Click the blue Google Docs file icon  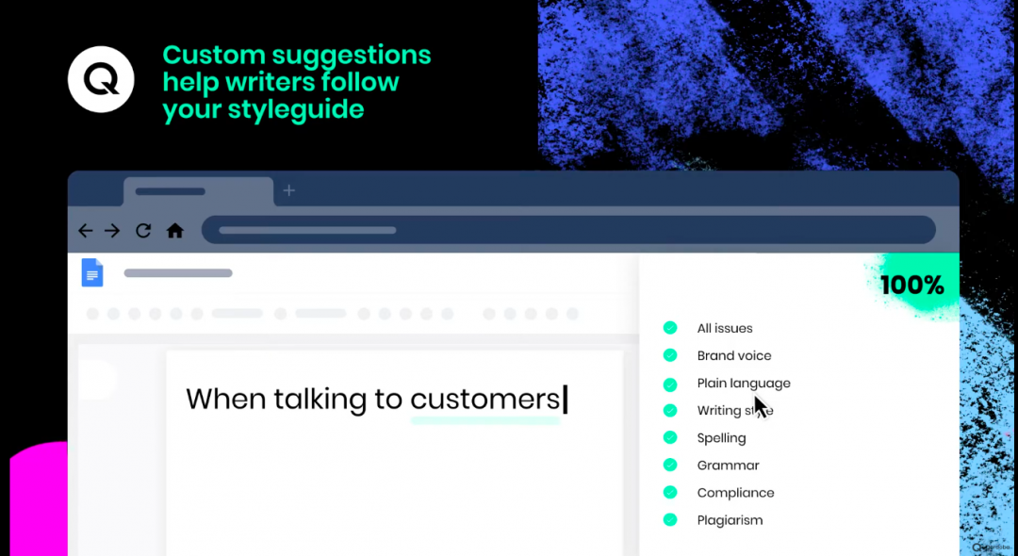92,272
